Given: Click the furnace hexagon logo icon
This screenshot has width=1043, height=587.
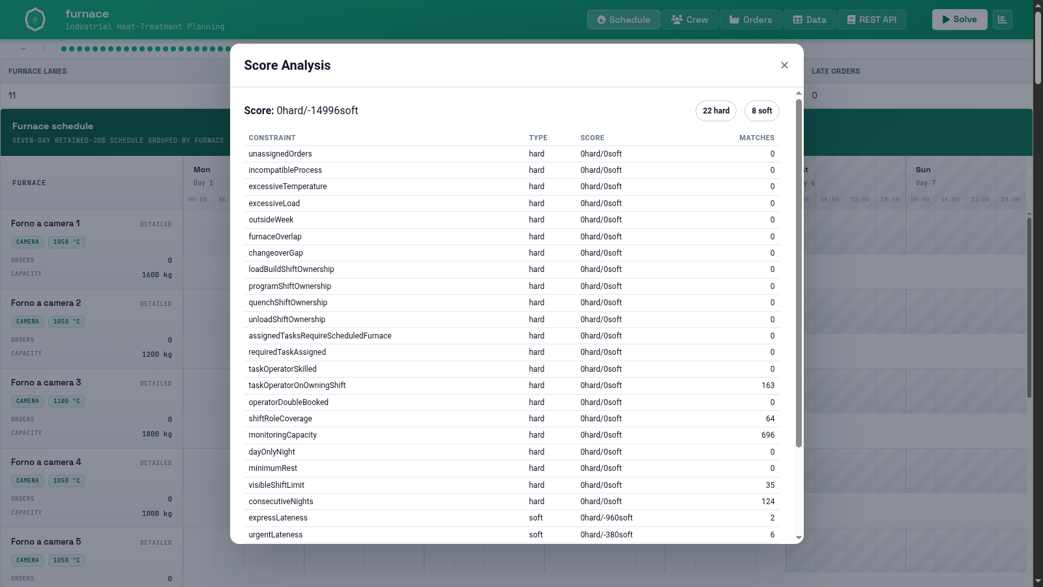Looking at the screenshot, I should [35, 20].
